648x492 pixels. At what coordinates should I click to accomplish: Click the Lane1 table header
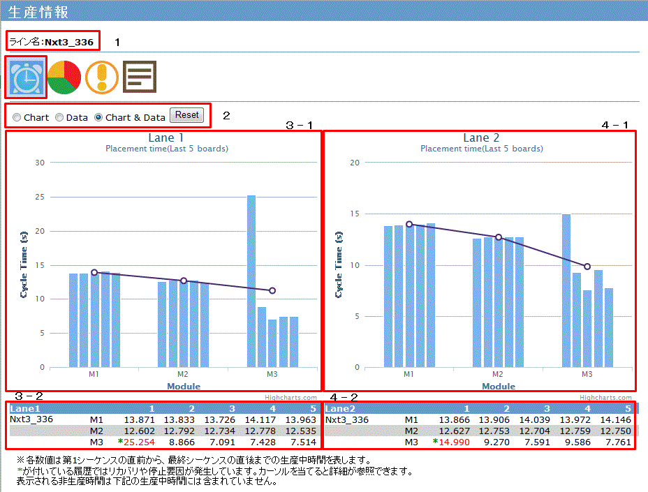25,408
